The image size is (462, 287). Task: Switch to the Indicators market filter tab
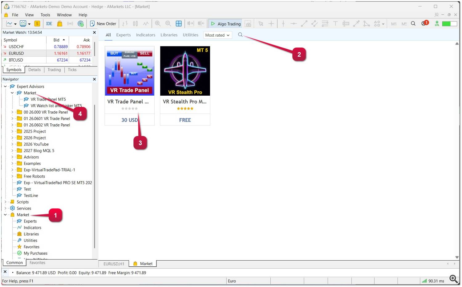pyautogui.click(x=146, y=35)
